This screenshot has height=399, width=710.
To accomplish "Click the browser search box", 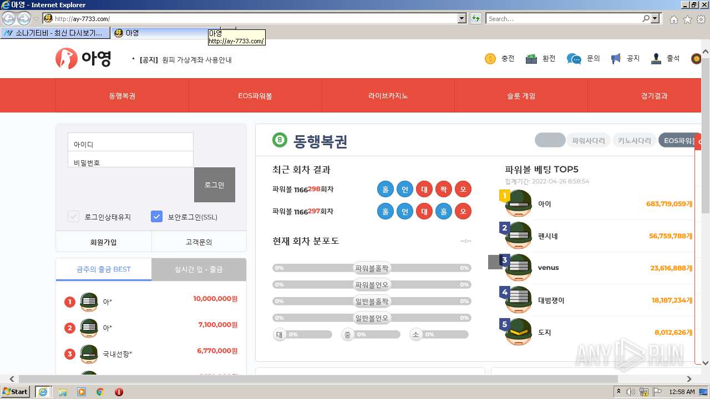I will pyautogui.click(x=563, y=18).
